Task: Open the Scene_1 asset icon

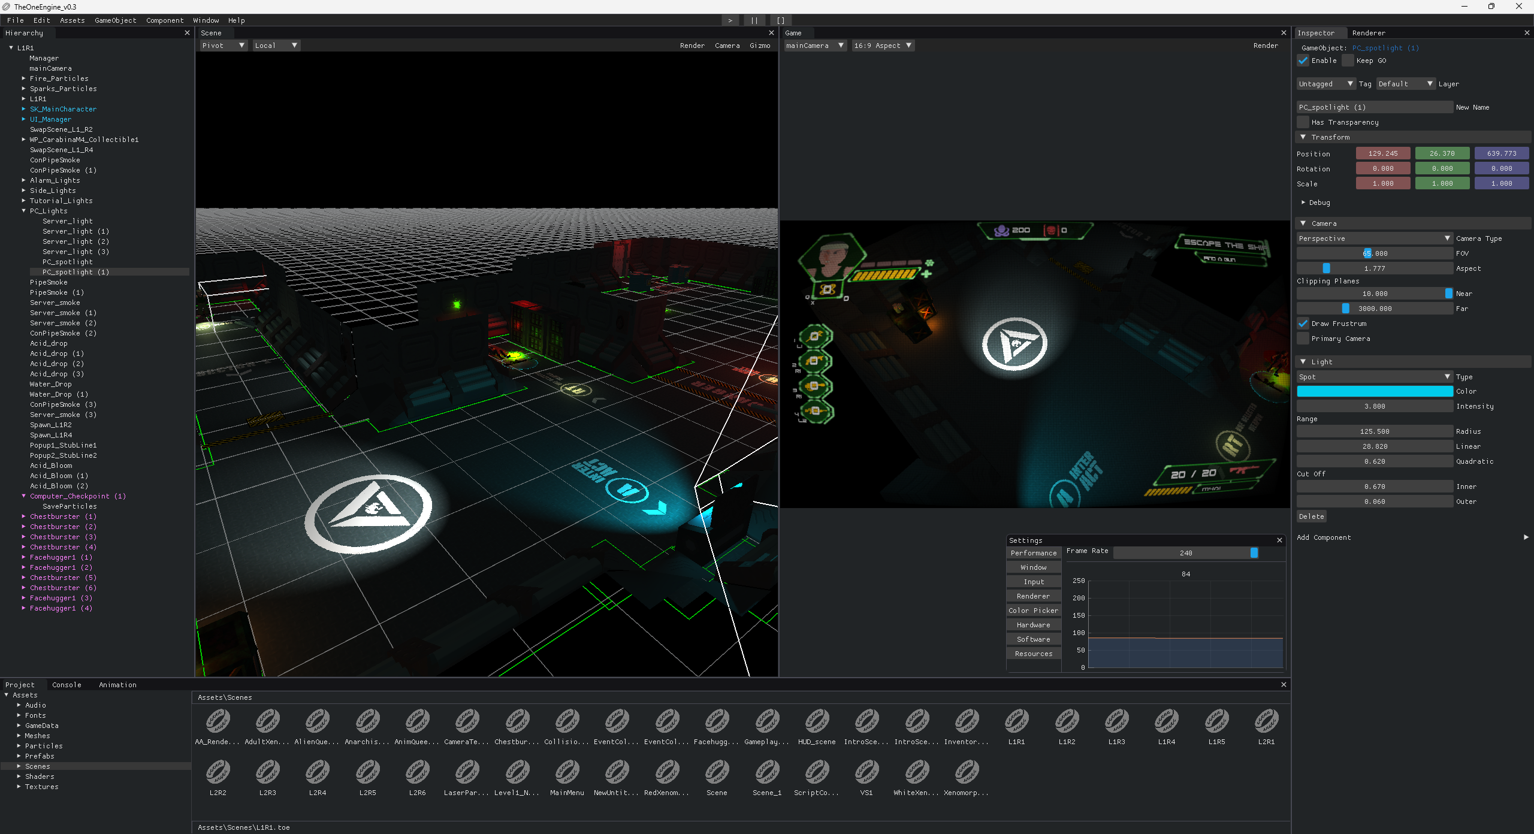Action: (x=767, y=772)
